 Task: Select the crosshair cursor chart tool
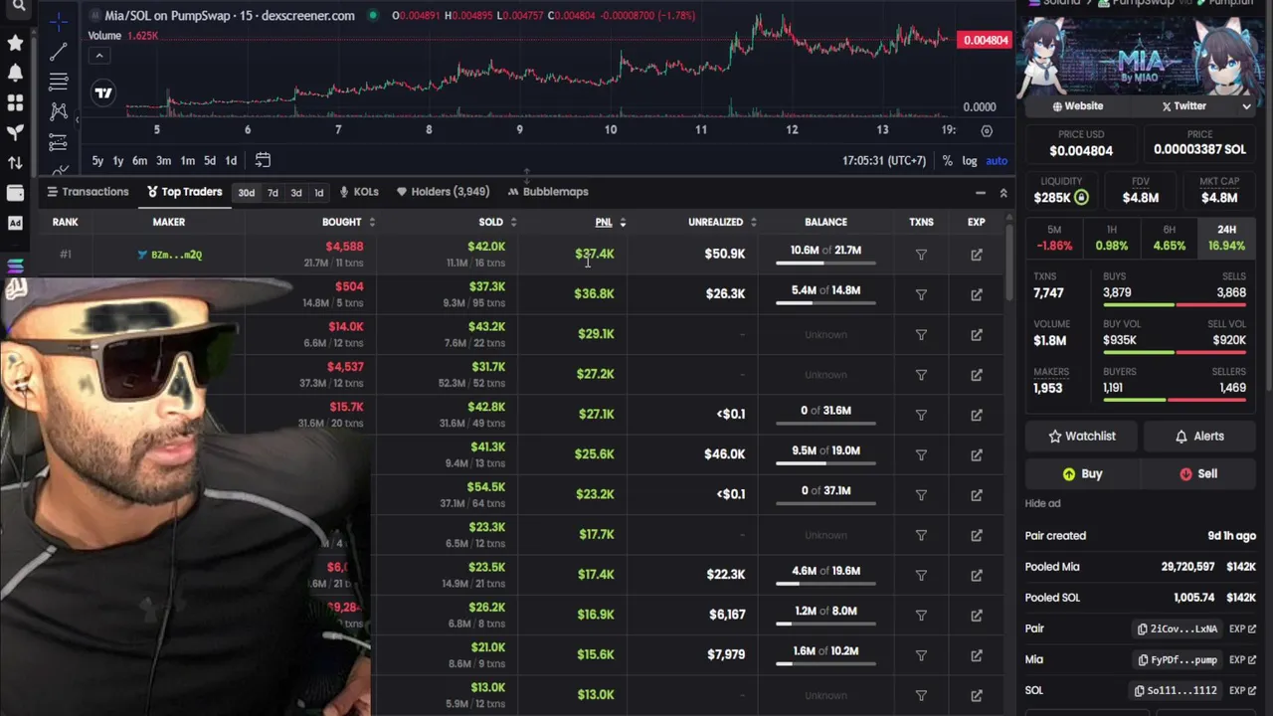(x=59, y=22)
